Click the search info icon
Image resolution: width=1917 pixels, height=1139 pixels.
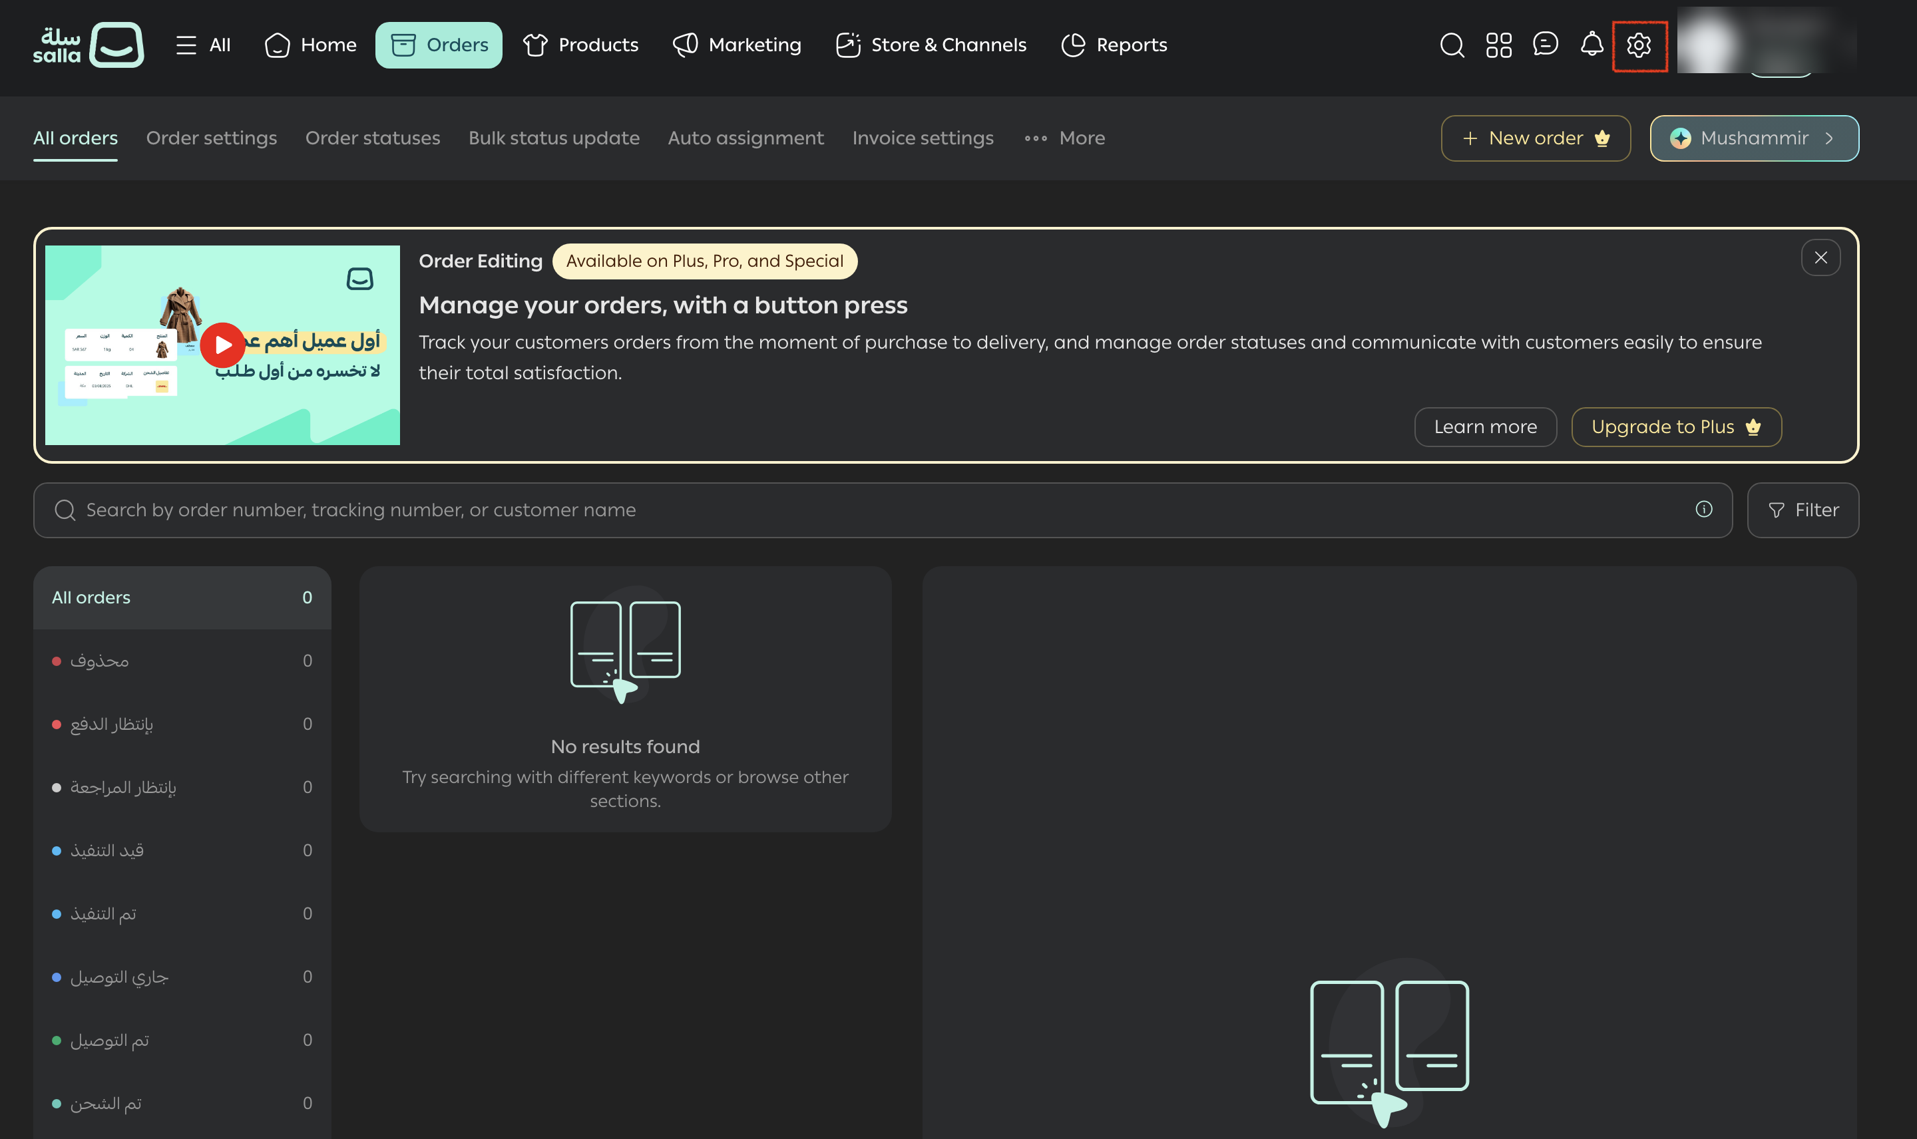(x=1703, y=510)
